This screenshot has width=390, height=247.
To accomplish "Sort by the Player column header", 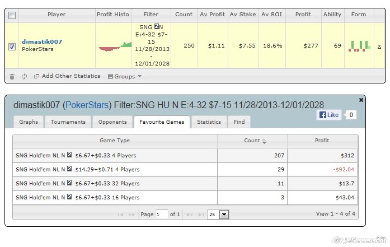I will [57, 15].
